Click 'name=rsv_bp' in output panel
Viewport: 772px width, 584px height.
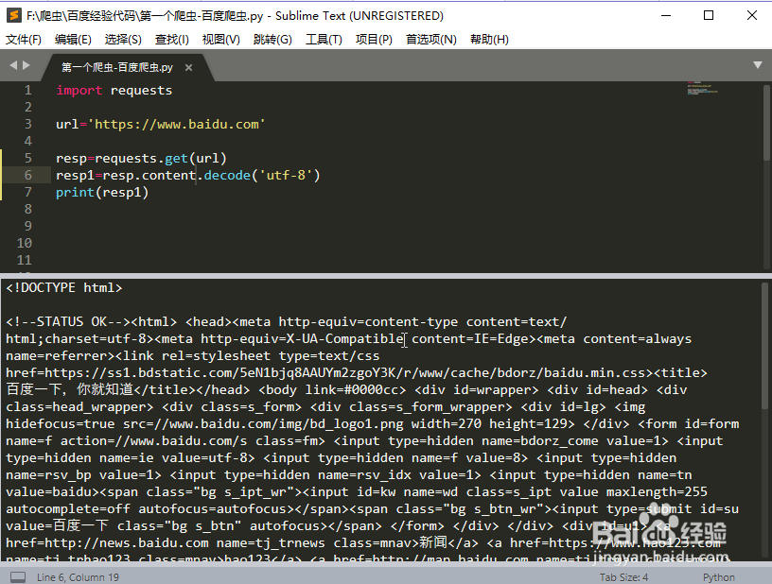tap(48, 475)
